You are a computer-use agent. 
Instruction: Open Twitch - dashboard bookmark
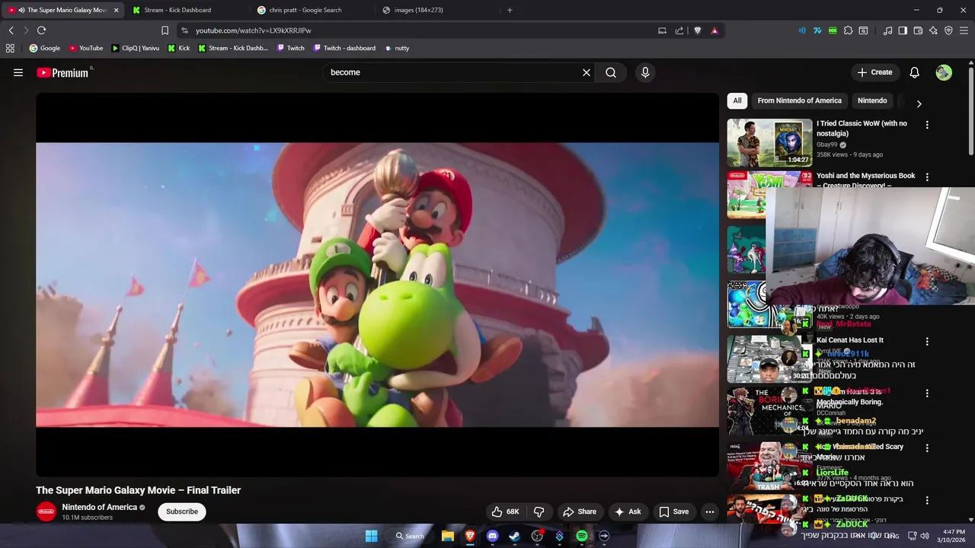(x=344, y=48)
